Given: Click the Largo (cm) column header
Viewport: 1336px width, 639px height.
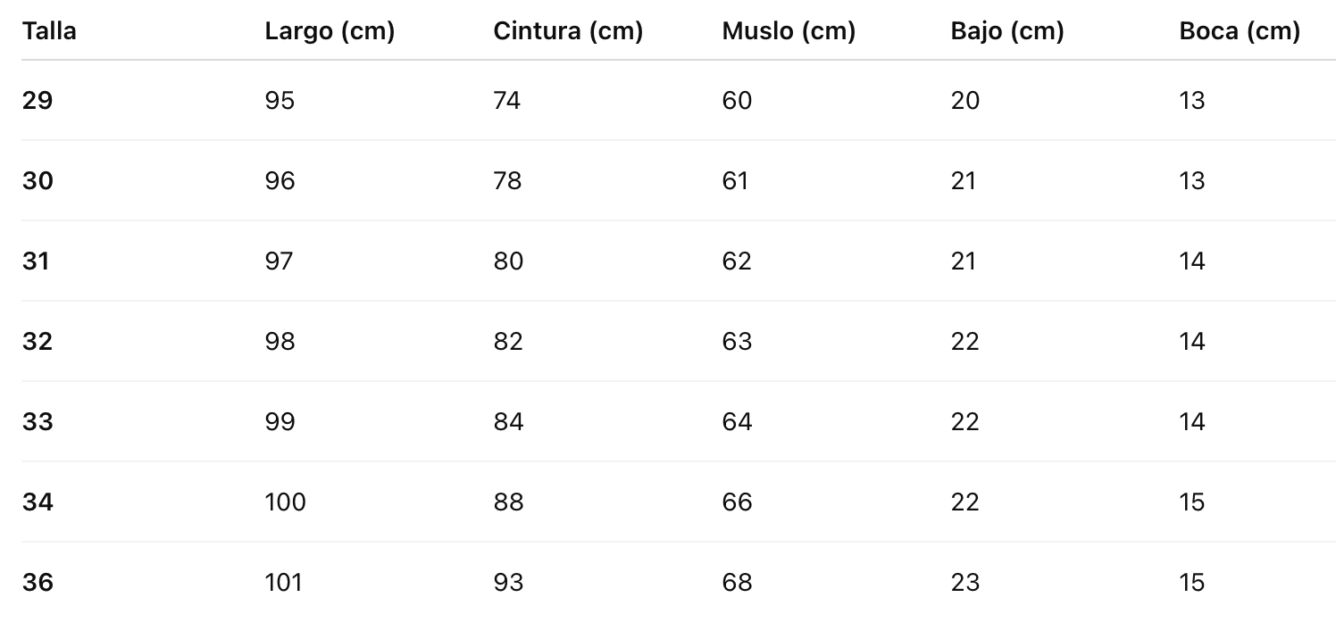Looking at the screenshot, I should pos(330,31).
